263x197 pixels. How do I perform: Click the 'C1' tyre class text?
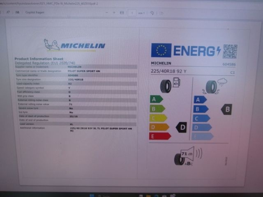point(233,73)
